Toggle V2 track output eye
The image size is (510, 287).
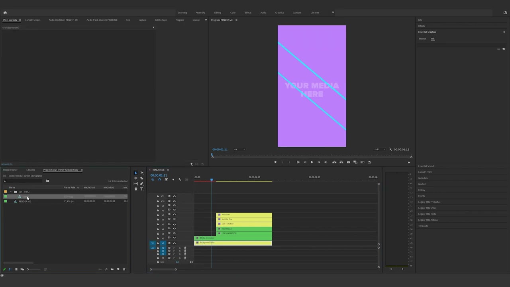click(174, 238)
